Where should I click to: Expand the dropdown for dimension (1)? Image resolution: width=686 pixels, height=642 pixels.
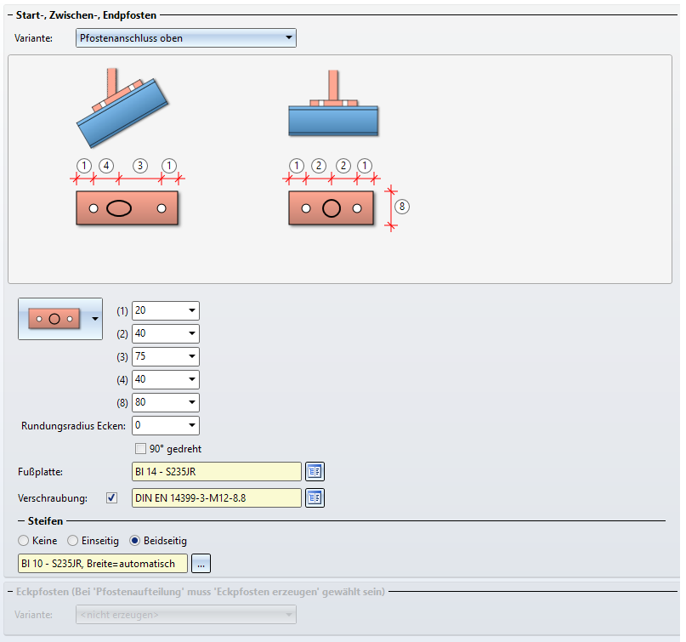coord(192,310)
